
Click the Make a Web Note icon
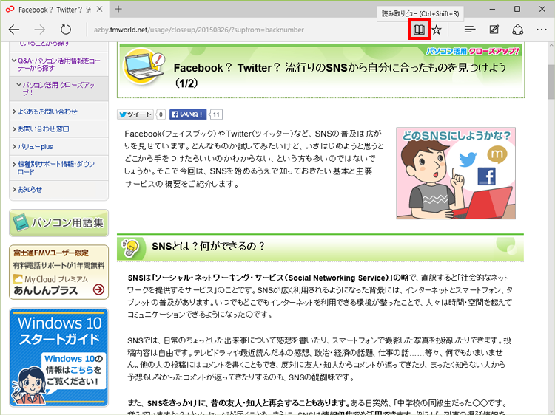(494, 30)
